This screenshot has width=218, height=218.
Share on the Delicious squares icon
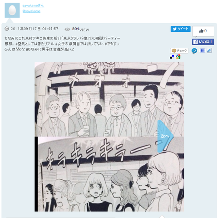(172, 57)
